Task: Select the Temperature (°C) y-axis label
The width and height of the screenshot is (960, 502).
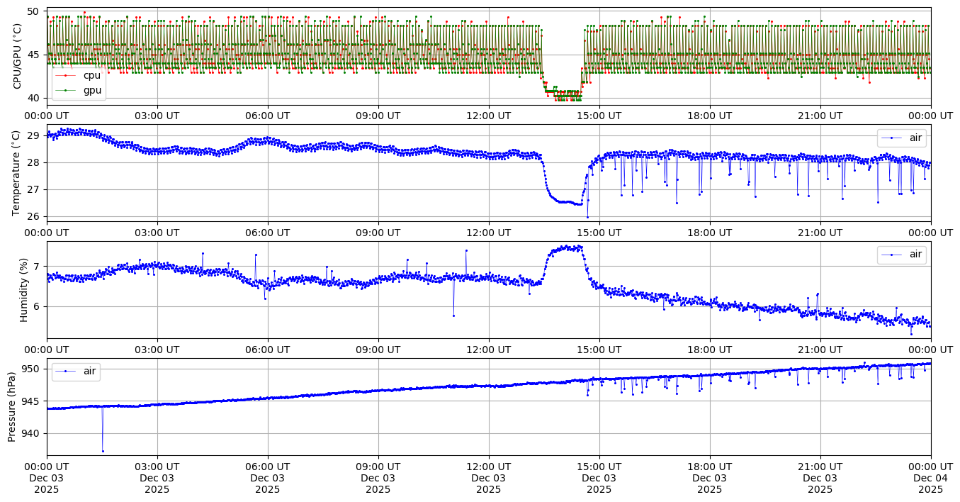Action: click(x=17, y=173)
